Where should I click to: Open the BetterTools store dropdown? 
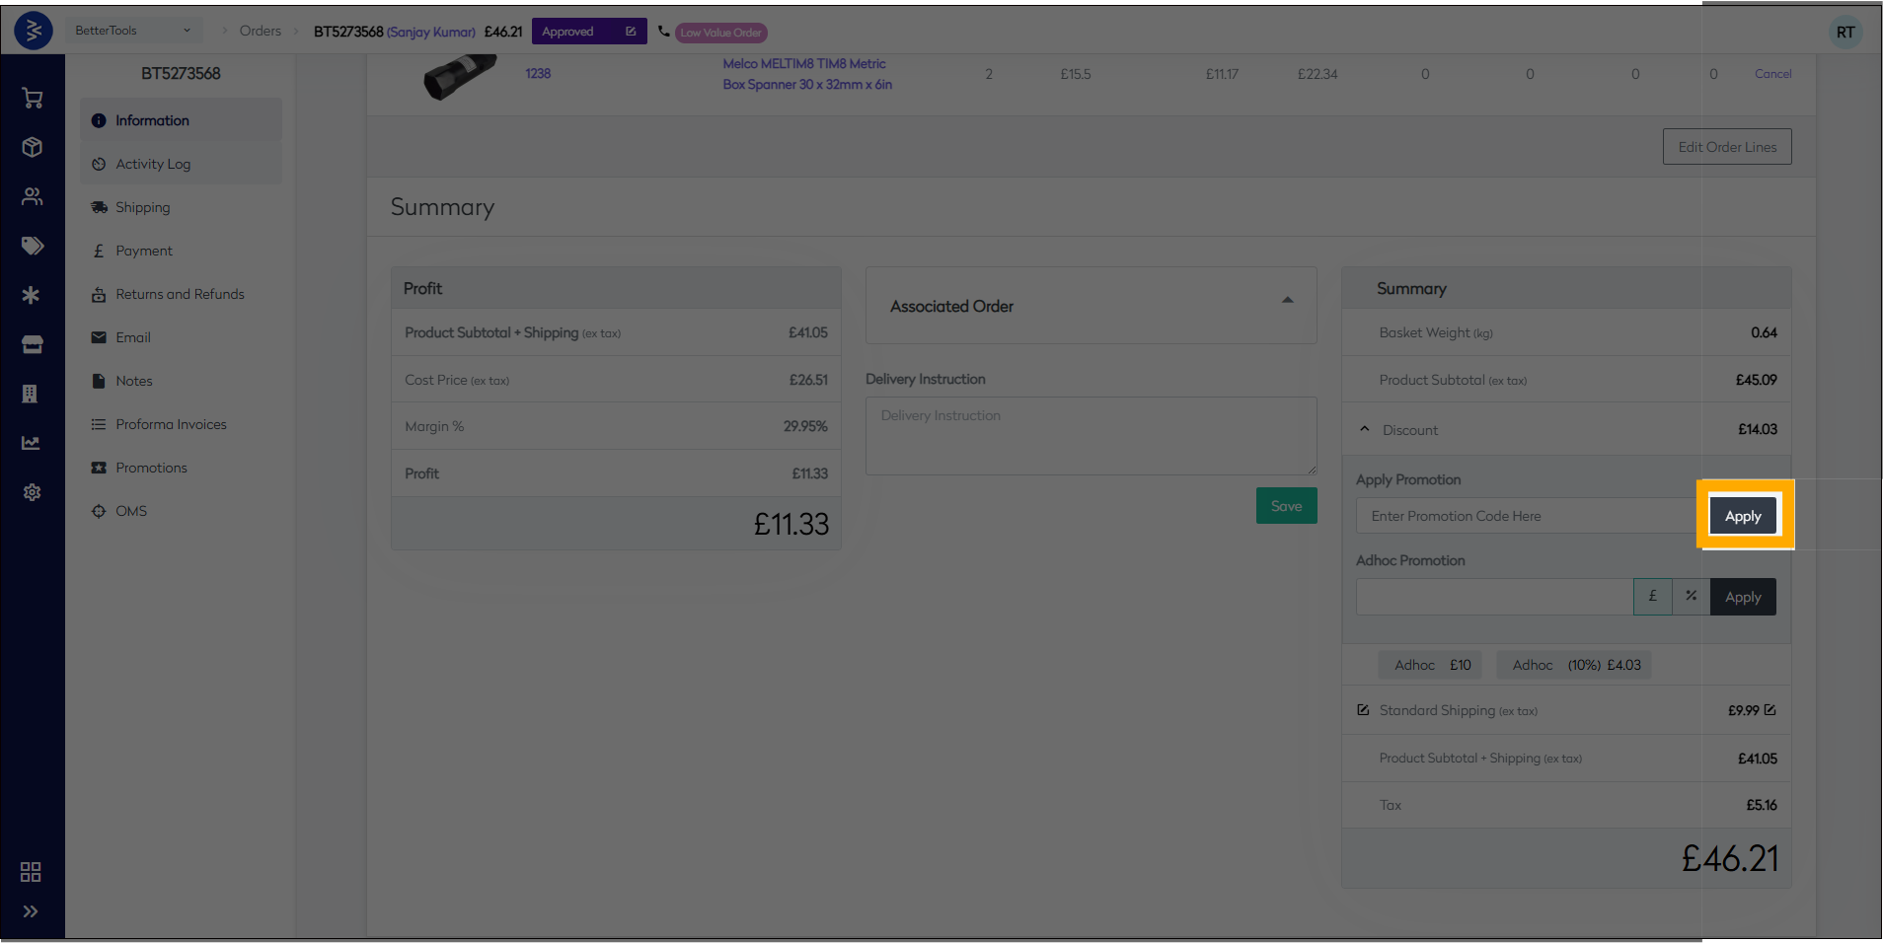(x=133, y=31)
